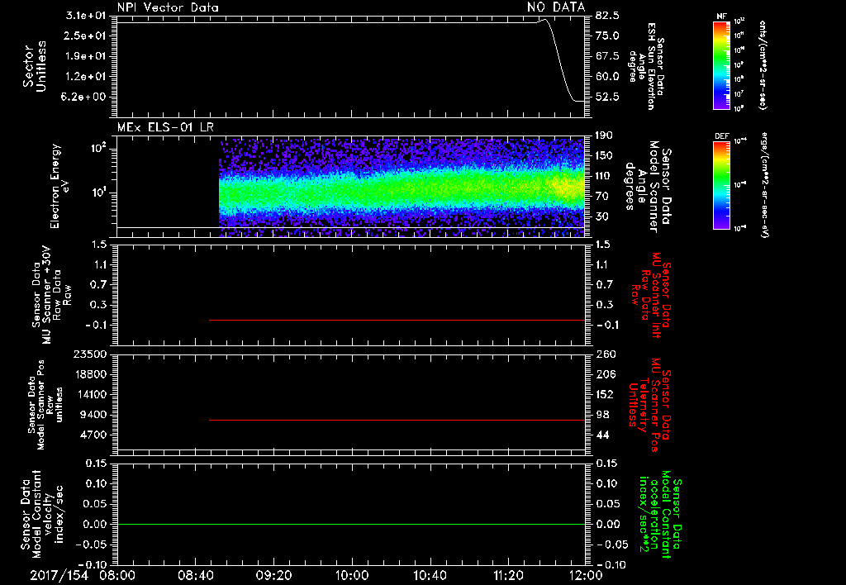Click the '60.0' sun elevation tick value
846x585 pixels.
coord(607,76)
